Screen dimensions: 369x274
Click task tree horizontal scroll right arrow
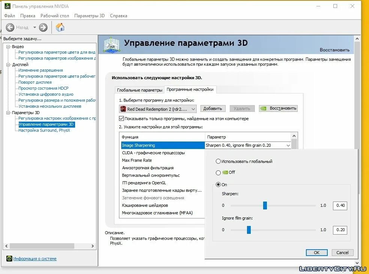[x=92, y=246]
